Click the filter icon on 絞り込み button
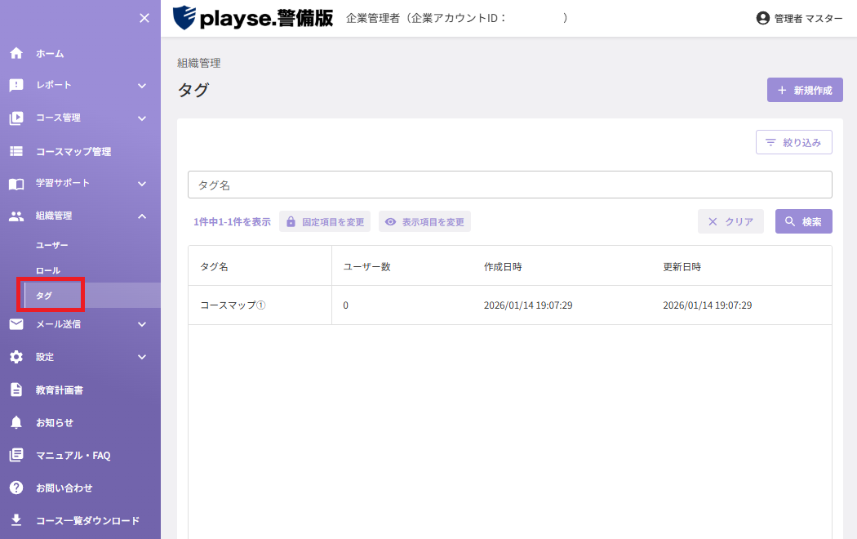The height and width of the screenshot is (539, 857). point(770,142)
